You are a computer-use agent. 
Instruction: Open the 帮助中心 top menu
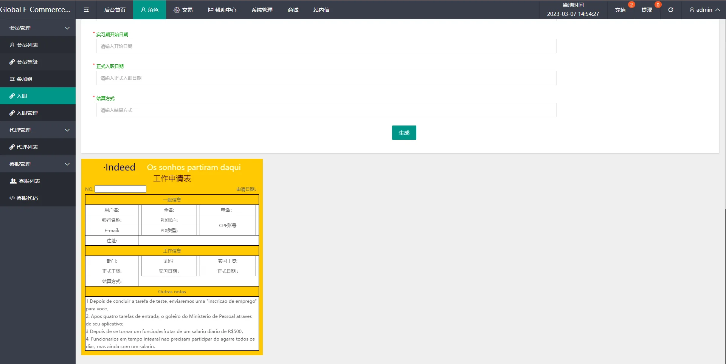point(222,10)
